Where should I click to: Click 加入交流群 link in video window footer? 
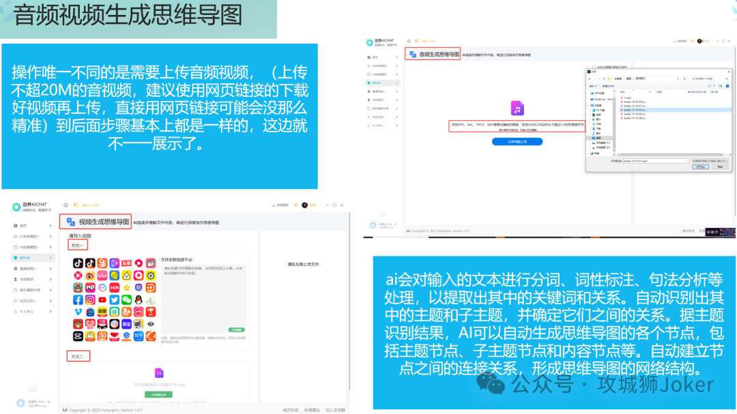tap(335, 410)
